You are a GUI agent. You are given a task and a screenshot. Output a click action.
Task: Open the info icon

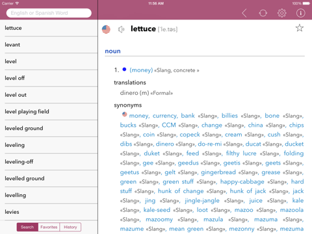click(300, 13)
